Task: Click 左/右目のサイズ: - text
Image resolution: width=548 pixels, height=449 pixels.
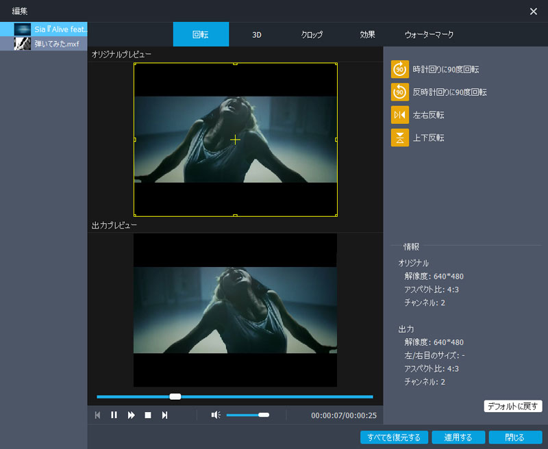Action: click(434, 355)
